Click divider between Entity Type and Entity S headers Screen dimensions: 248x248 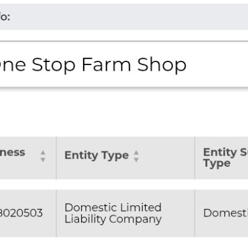[195, 157]
